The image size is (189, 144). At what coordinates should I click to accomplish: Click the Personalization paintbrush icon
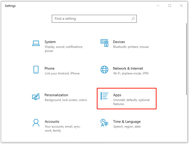[x=36, y=97]
